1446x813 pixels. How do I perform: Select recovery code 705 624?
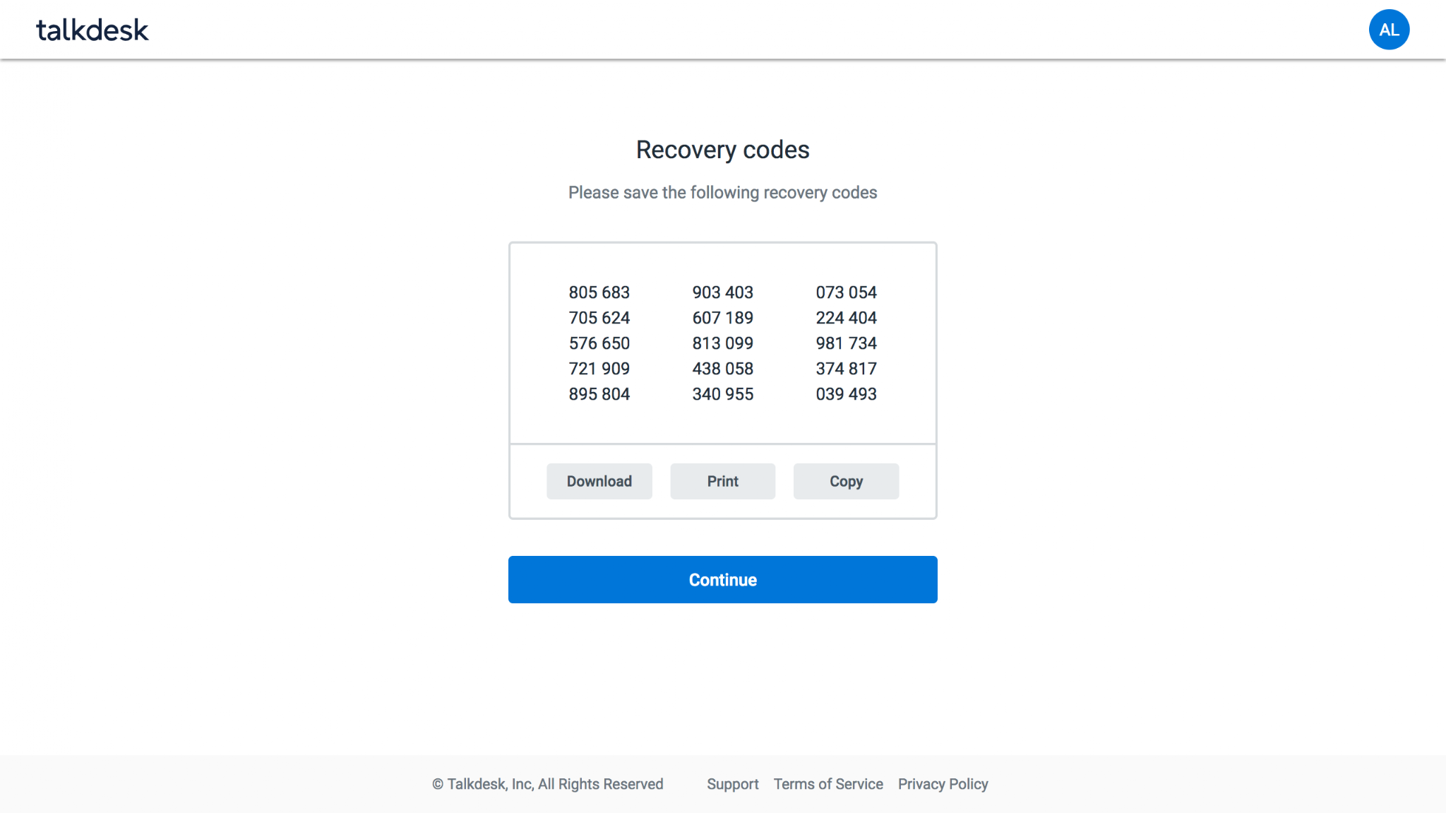pyautogui.click(x=599, y=318)
